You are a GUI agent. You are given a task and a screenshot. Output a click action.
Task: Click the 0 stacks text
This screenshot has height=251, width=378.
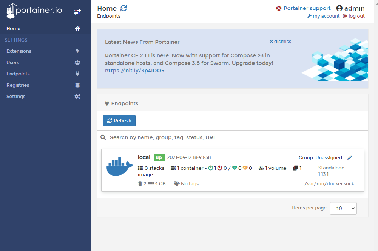(154, 168)
